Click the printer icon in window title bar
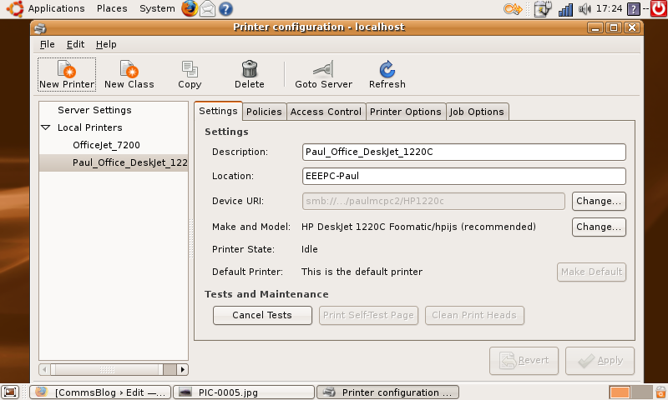The image size is (668, 400). point(40,28)
